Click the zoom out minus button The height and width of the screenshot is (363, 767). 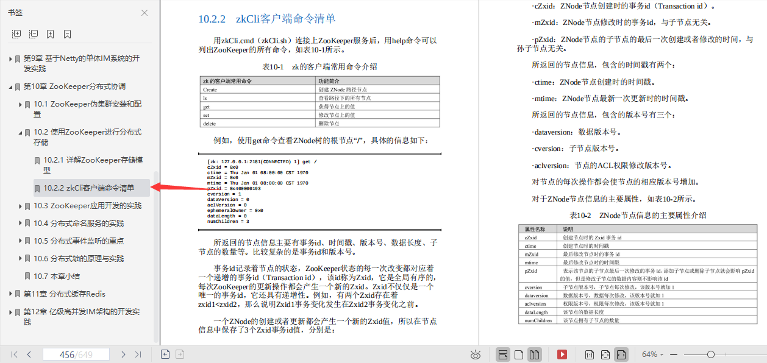click(x=673, y=354)
